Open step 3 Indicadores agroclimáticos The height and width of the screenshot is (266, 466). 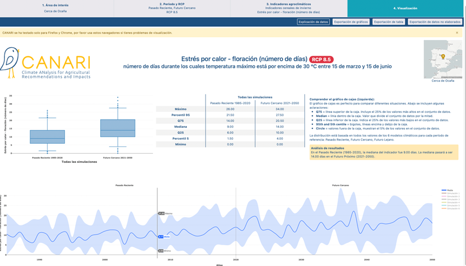(288, 8)
